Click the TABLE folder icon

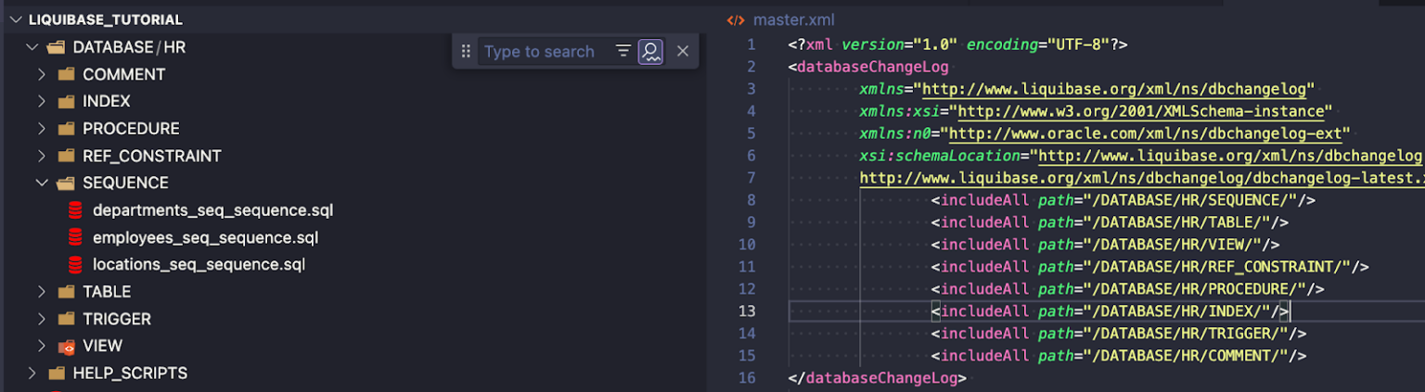66,292
